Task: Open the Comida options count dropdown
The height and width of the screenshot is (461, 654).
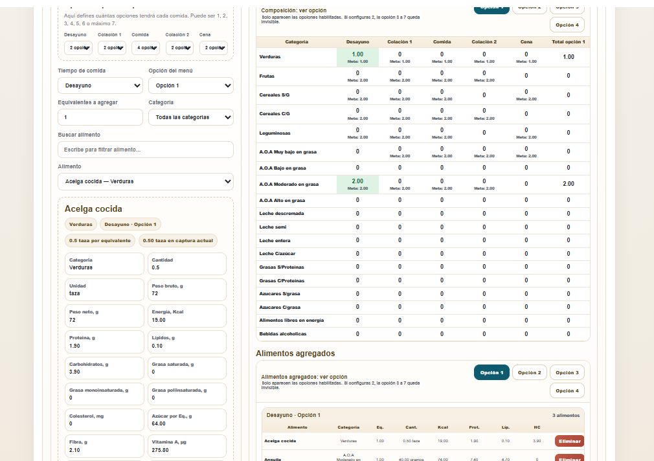Action: click(x=146, y=47)
